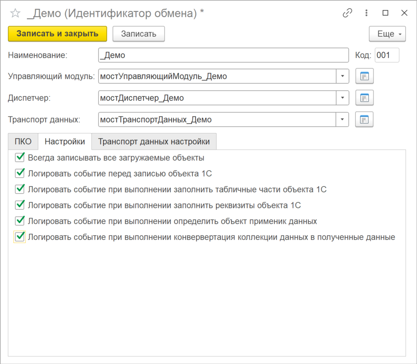The image size is (417, 364).
Task: Close the Идентификатор обмена window
Action: 404,13
